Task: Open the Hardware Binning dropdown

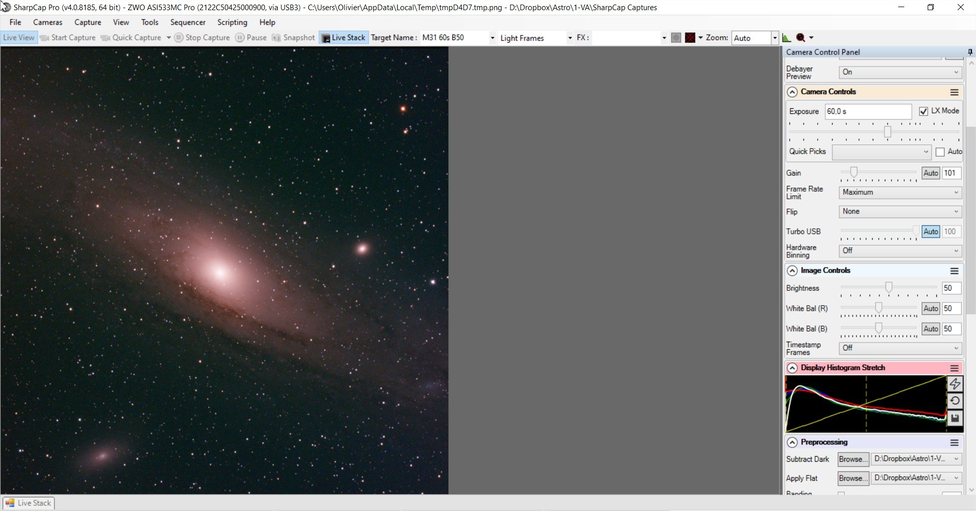Action: click(x=900, y=251)
